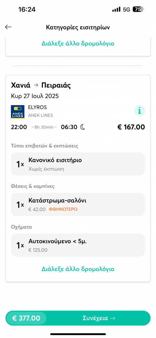Tap the ΦΘΗΝΟΤΕΡΟ cheapest badge
Image resolution: width=156 pixels, height=338 pixels.
click(x=63, y=209)
